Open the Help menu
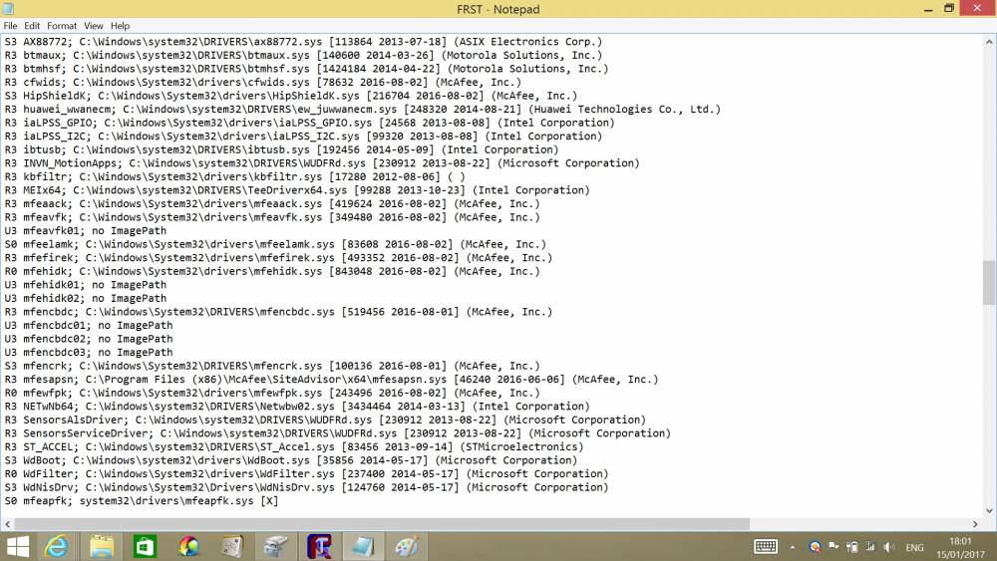997x561 pixels. pyautogui.click(x=121, y=26)
